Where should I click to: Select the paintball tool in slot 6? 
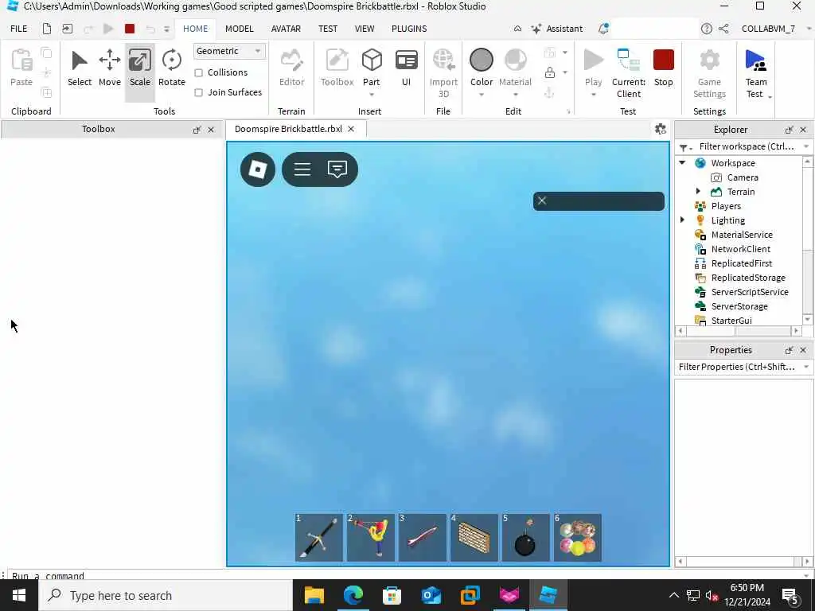pos(578,538)
